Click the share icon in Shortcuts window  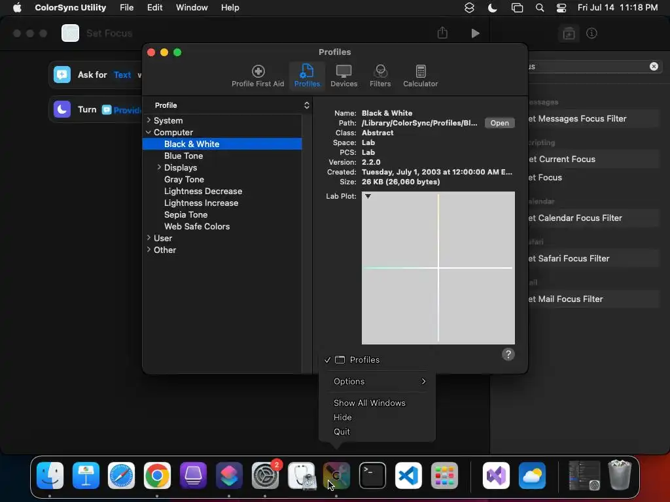(442, 33)
